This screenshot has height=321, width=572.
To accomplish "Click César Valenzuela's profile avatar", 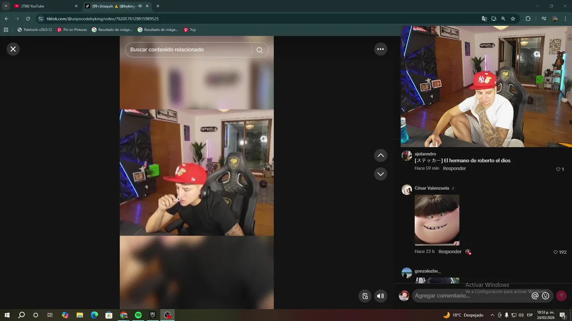I will (x=407, y=190).
